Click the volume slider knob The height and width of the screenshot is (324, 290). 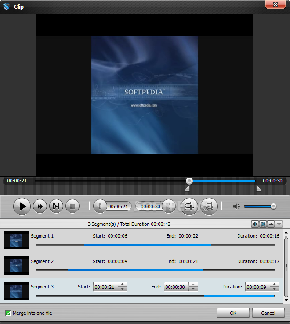pos(273,206)
